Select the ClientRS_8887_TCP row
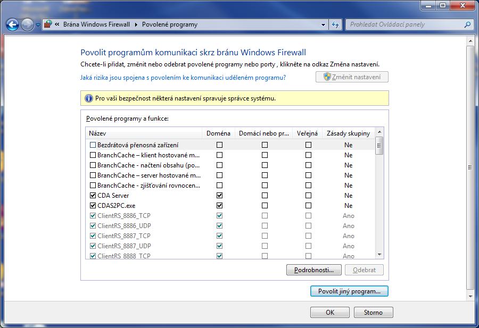Screen dimensions: 479x328 click(x=230, y=236)
